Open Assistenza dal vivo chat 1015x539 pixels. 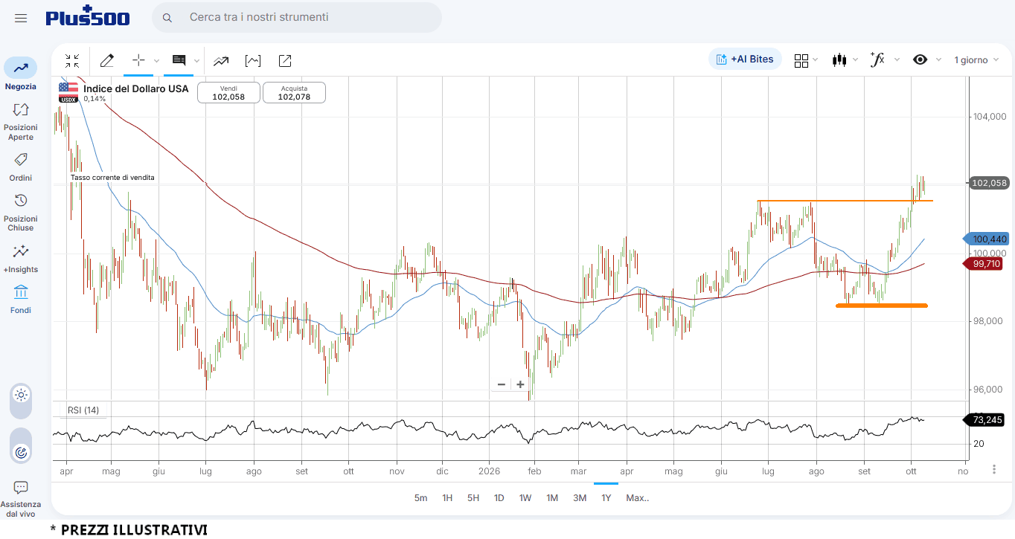21,498
